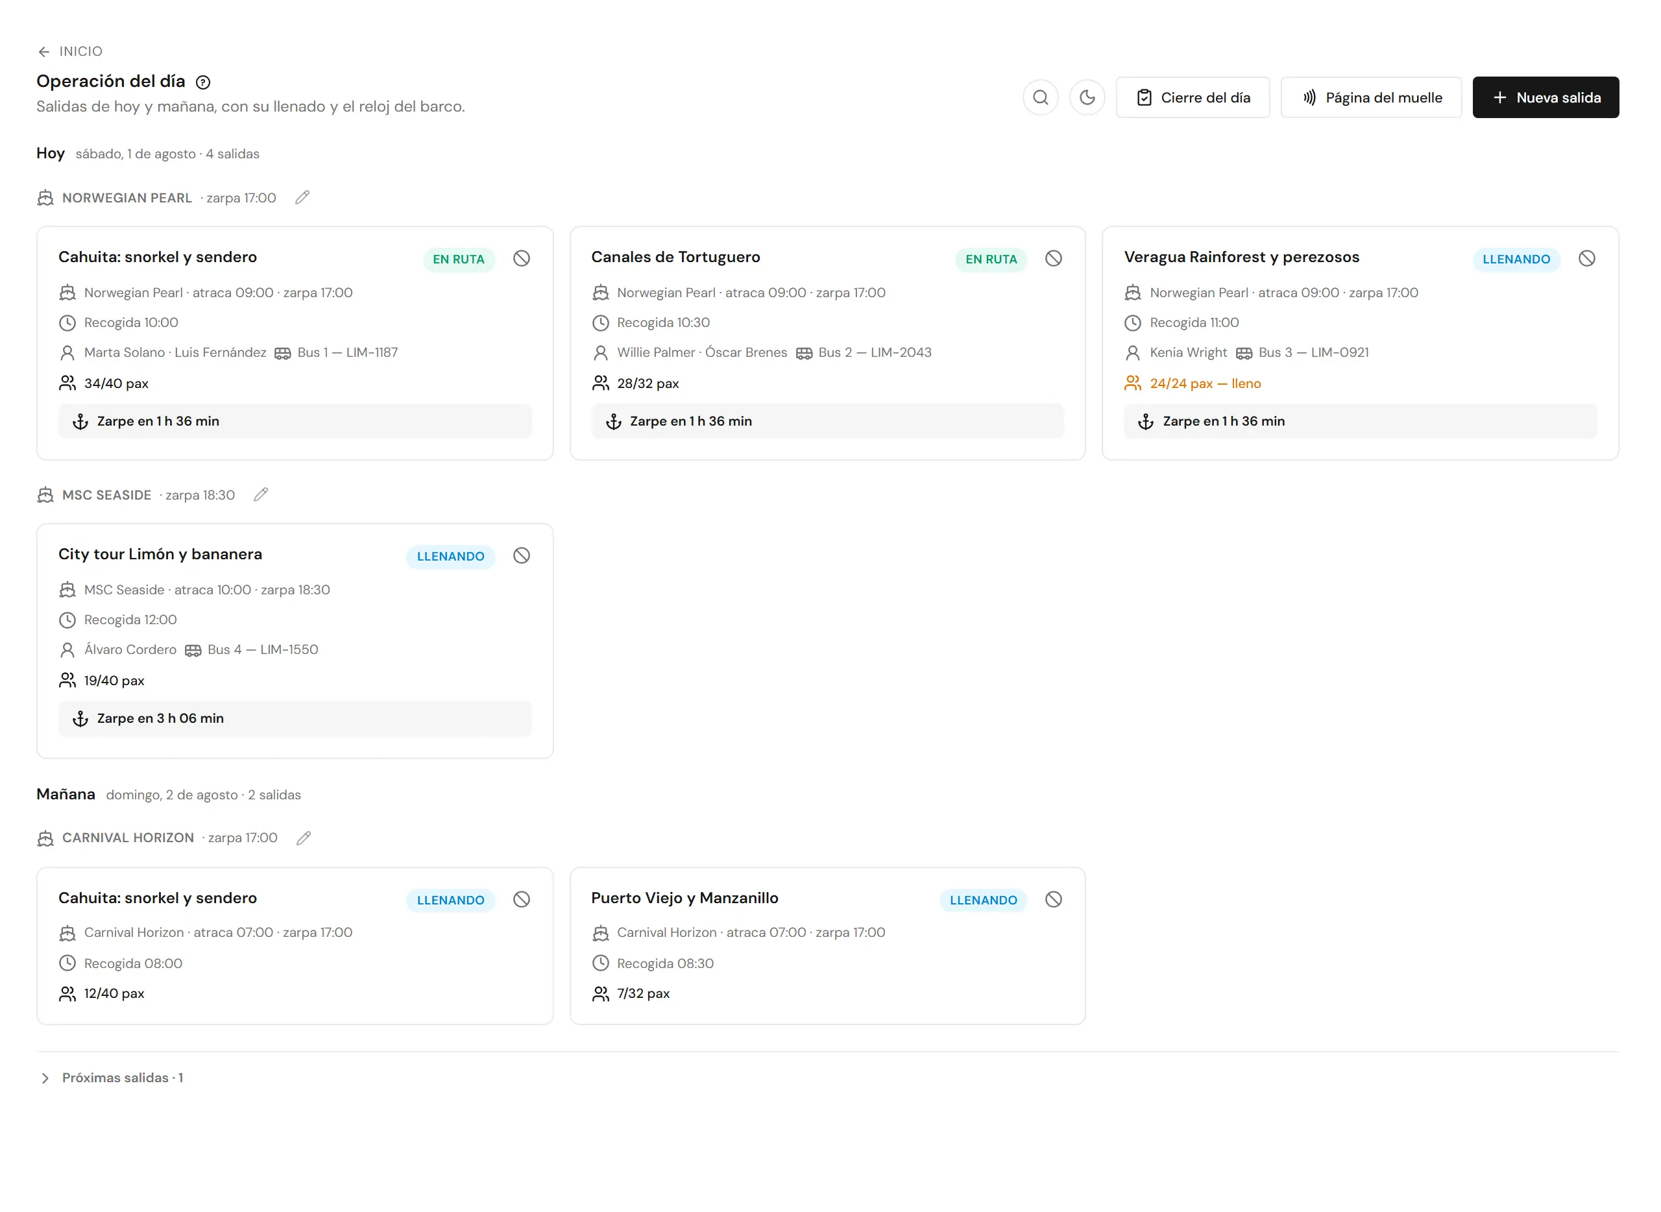Create a Nueva salida
This screenshot has width=1661, height=1212.
click(x=1546, y=97)
